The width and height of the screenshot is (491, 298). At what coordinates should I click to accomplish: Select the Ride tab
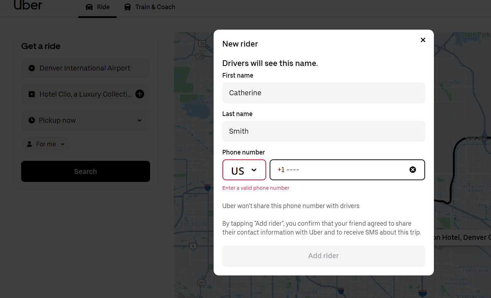pos(98,7)
